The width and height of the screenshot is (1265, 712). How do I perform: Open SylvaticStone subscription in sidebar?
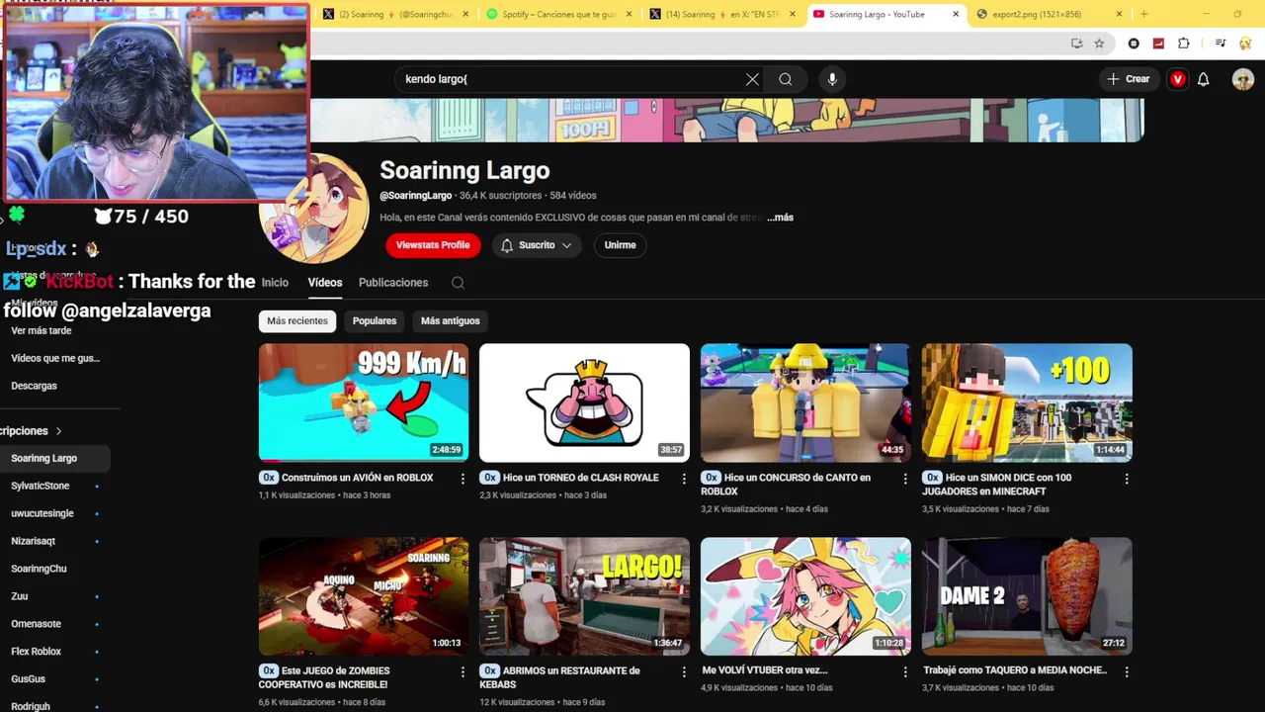(x=41, y=487)
